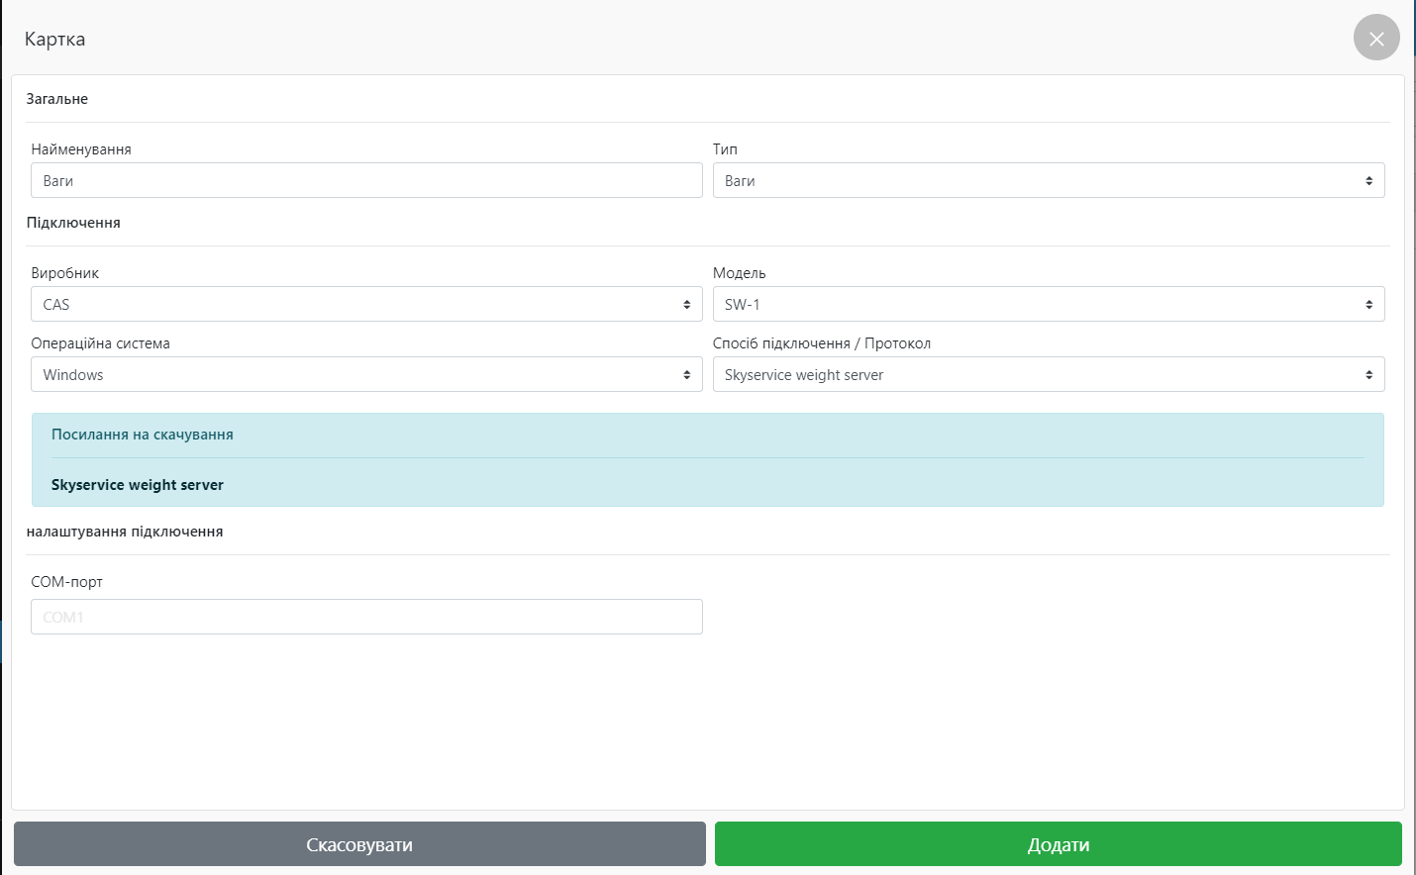This screenshot has width=1416, height=875.
Task: Expand the Skyservice weight server protocol dropdown
Action: coord(1048,375)
